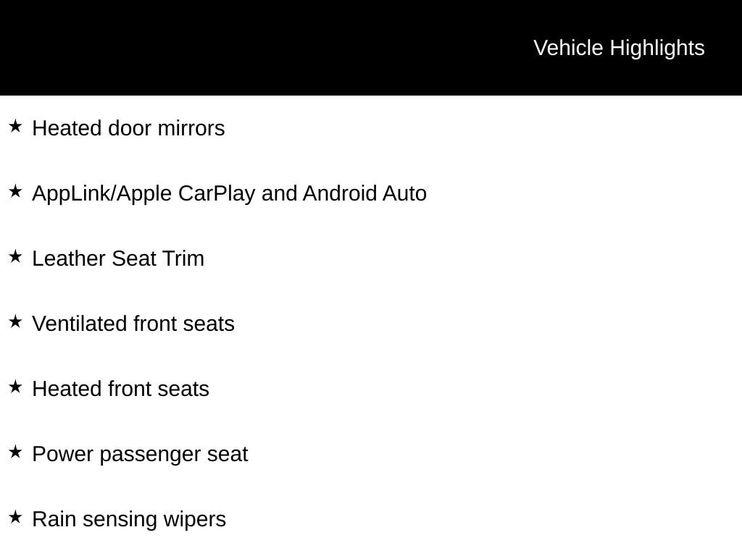Image resolution: width=742 pixels, height=556 pixels.
Task: Click the word Vehicle in the header
Action: click(568, 48)
